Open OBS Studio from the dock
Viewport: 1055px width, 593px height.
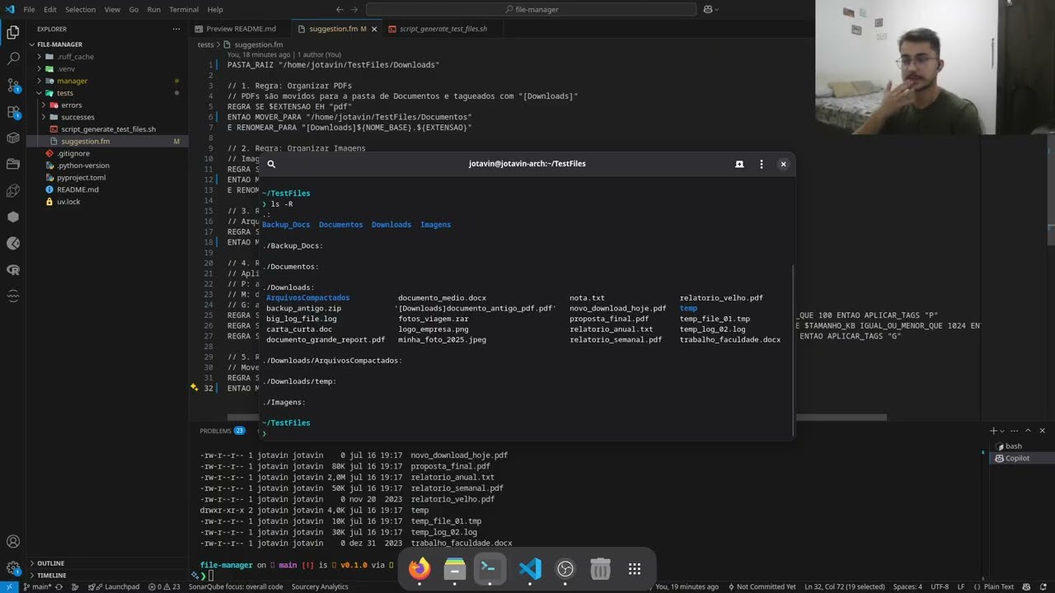coord(565,568)
